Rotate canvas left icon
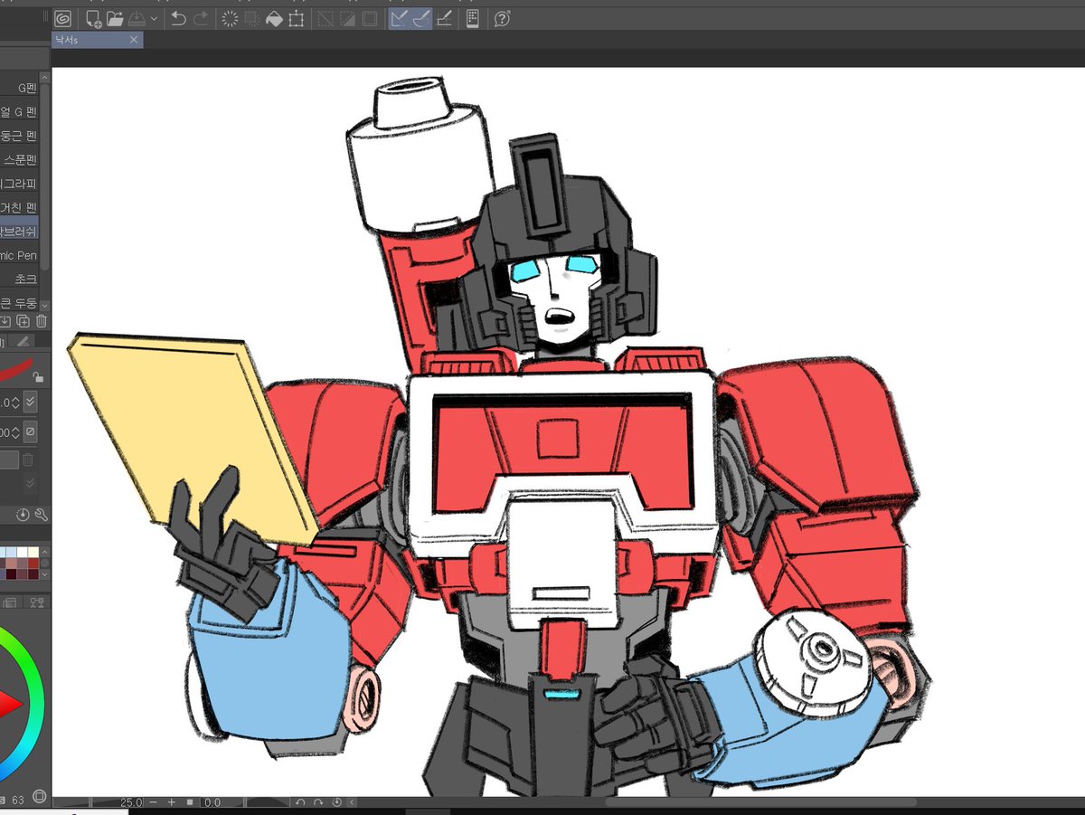This screenshot has width=1085, height=815. click(x=301, y=801)
